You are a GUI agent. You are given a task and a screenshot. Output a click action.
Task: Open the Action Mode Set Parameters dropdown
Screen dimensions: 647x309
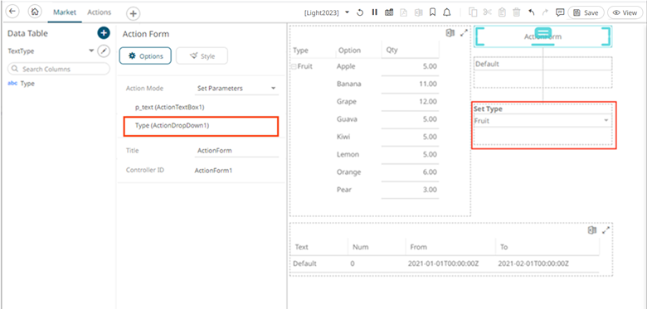pos(236,88)
